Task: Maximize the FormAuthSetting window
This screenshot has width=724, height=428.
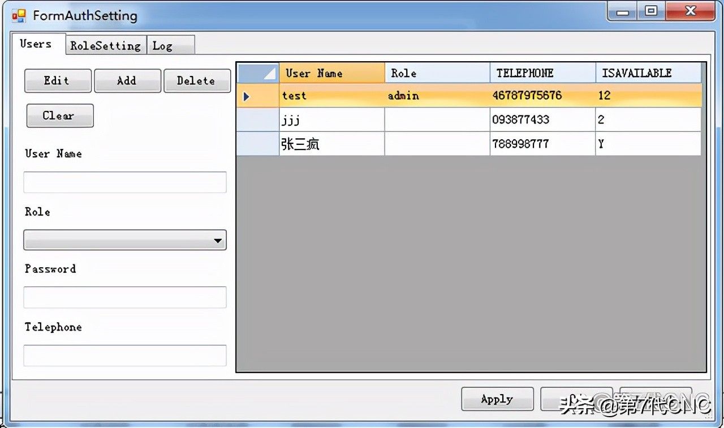Action: click(x=651, y=11)
